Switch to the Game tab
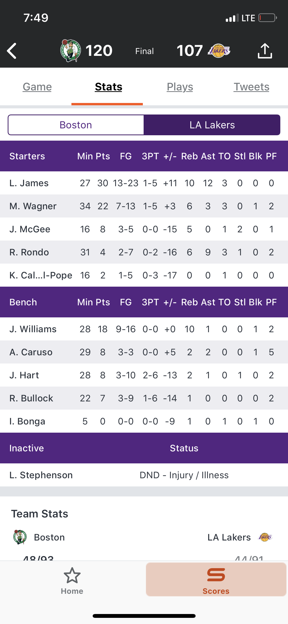 click(37, 87)
